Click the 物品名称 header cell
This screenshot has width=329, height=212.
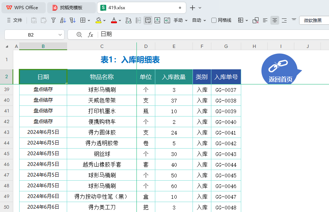[x=102, y=77]
